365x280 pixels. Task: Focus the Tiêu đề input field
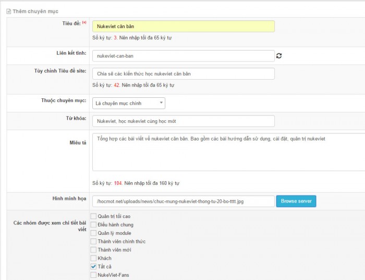point(184,26)
